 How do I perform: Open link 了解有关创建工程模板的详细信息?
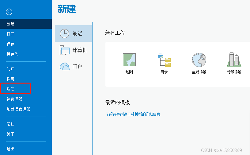[133, 114]
